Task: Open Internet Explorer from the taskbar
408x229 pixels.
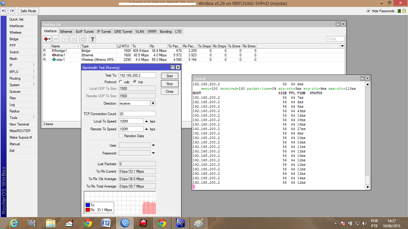Action: pos(14,223)
